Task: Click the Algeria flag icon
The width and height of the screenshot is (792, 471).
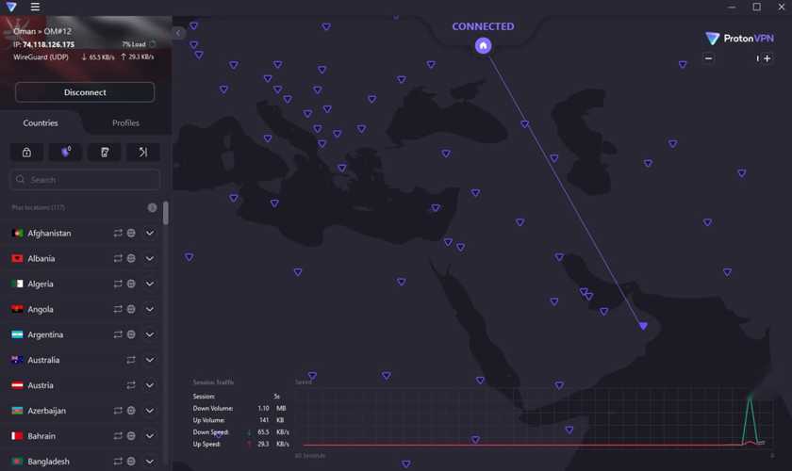Action: pos(17,284)
